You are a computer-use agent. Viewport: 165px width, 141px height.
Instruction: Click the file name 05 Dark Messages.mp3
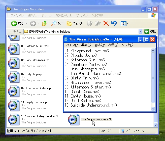[x=36, y=60]
